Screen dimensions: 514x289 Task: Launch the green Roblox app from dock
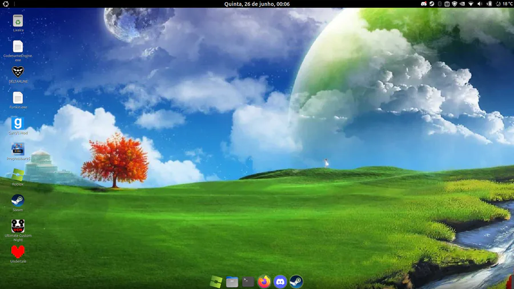coord(216,282)
